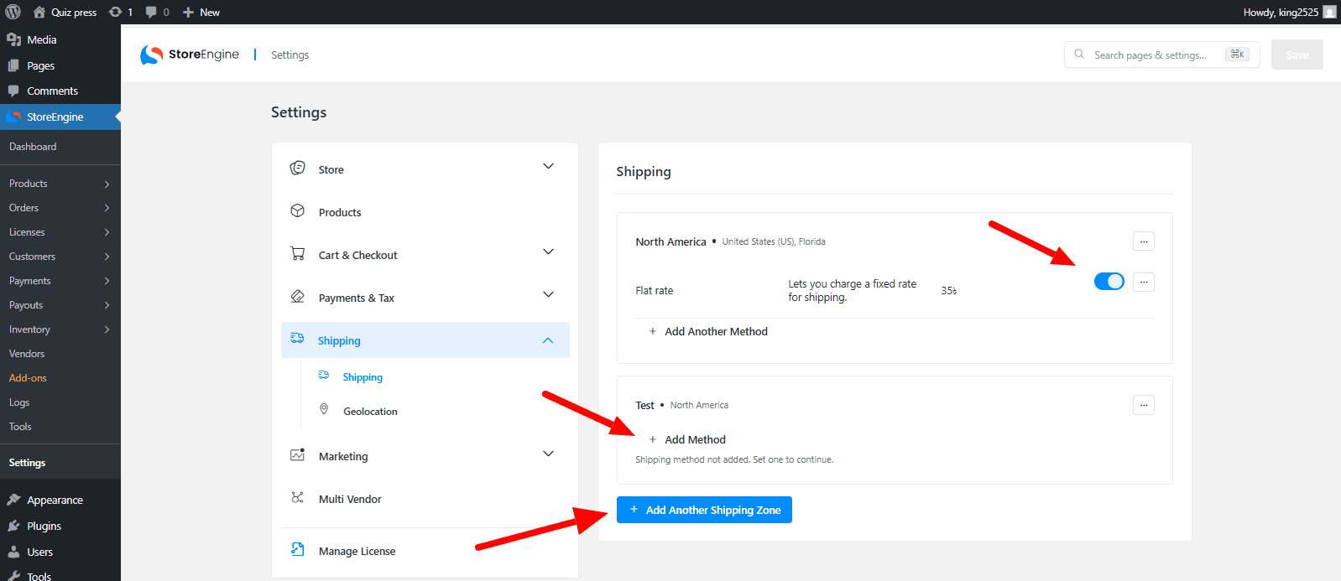Click the user avatar in admin bar
The width and height of the screenshot is (1341, 581).
(1329, 12)
